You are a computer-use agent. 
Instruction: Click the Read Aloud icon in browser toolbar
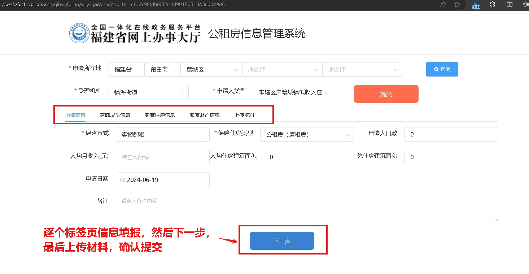pyautogui.click(x=442, y=5)
